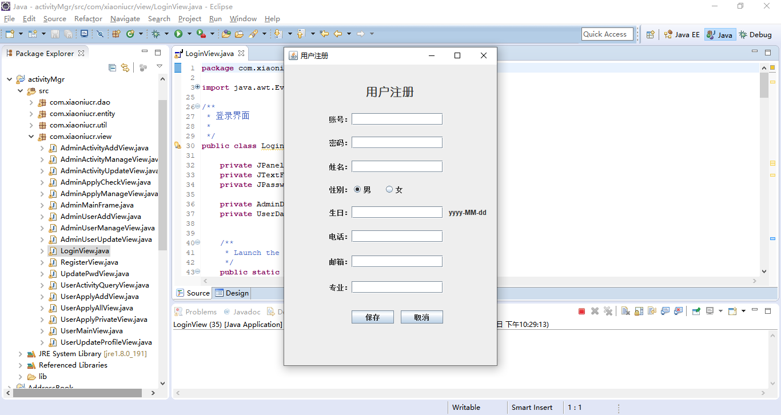Select RegisterView.java in Package Explorer
The image size is (781, 415).
(89, 262)
